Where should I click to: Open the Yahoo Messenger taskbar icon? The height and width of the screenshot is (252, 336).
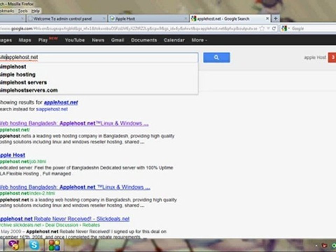pyautogui.click(x=14, y=245)
